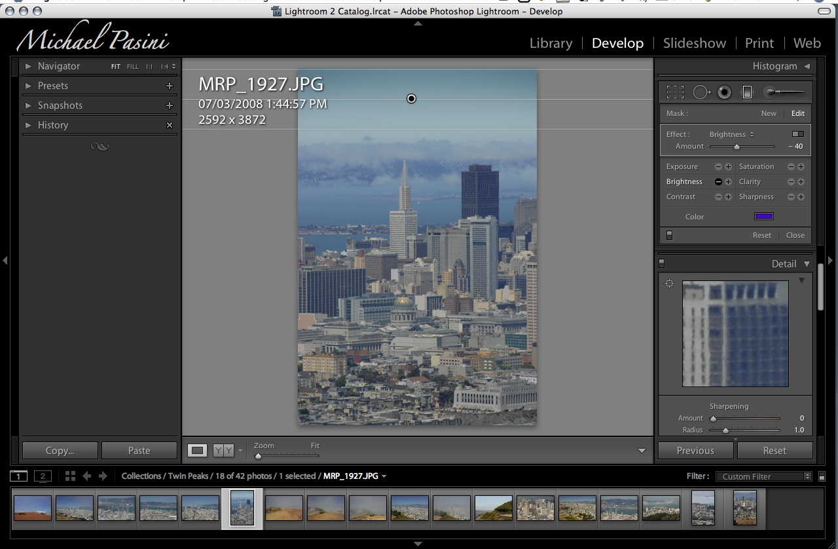Clear History with the X icon
The width and height of the screenshot is (838, 549).
pyautogui.click(x=170, y=125)
